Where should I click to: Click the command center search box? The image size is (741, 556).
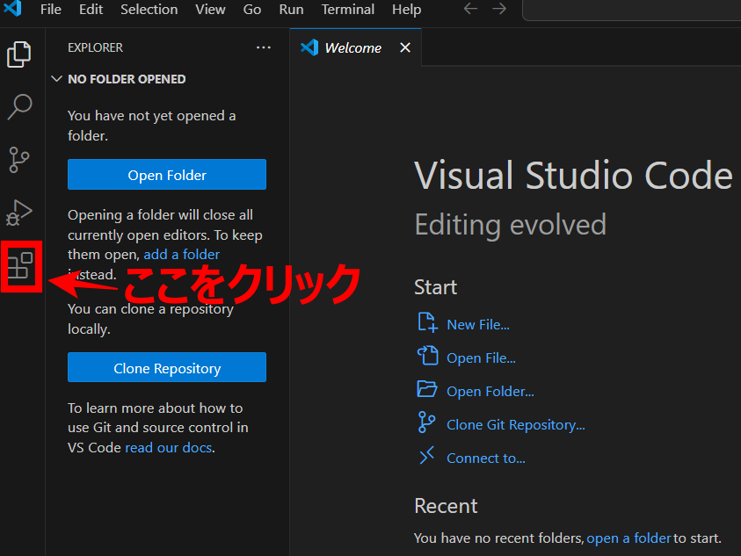631,10
